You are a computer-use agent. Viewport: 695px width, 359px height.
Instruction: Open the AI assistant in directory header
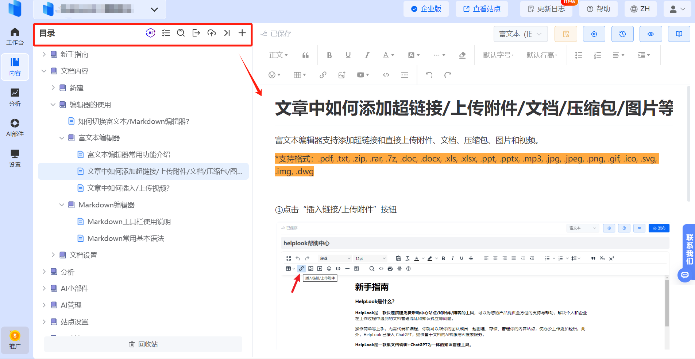click(151, 33)
